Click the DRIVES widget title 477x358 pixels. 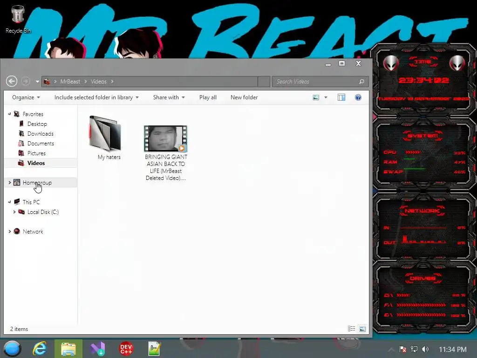(x=422, y=278)
